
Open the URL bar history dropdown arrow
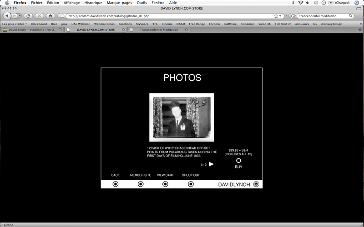280,16
